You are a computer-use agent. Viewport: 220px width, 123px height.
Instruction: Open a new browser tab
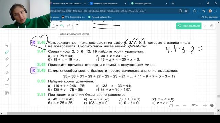(x=173, y=4)
